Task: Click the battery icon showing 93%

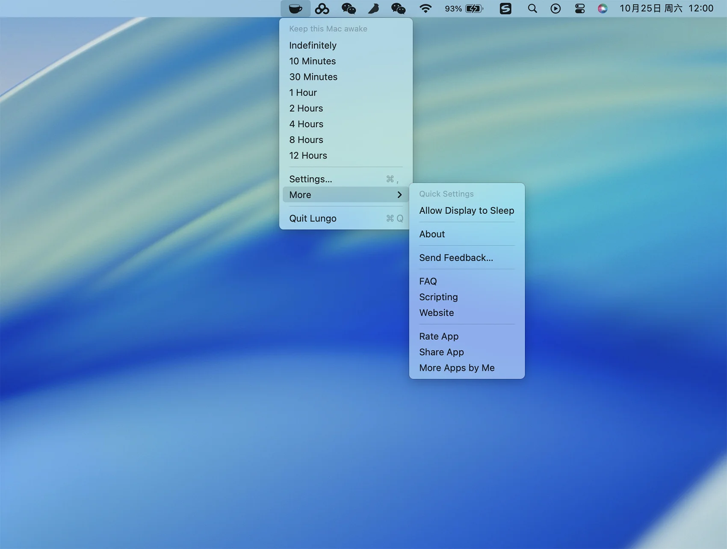Action: 474,9
